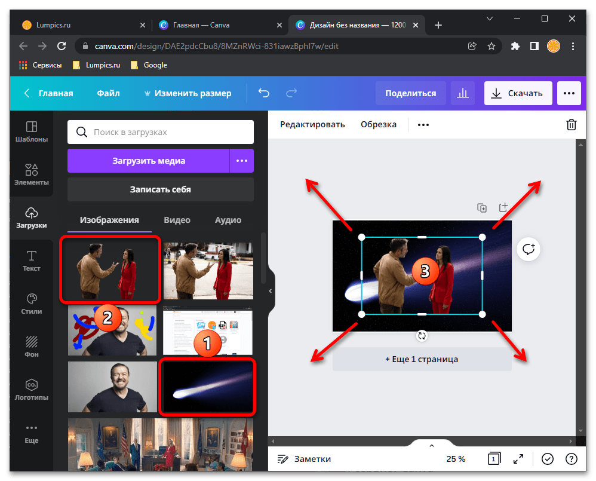The image size is (596, 481).
Task: Open the Стили sidebar panel
Action: click(x=32, y=304)
